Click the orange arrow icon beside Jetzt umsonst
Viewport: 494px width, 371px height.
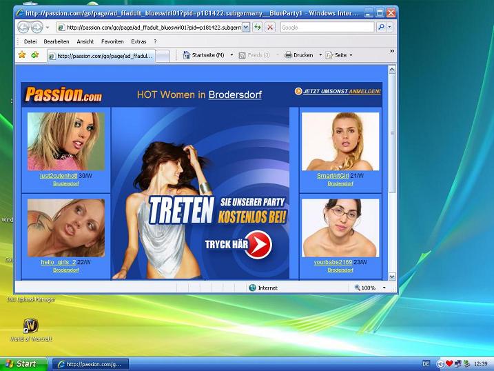pyautogui.click(x=298, y=91)
